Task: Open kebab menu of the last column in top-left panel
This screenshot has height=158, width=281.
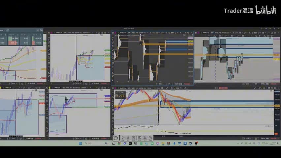Action: point(41,35)
